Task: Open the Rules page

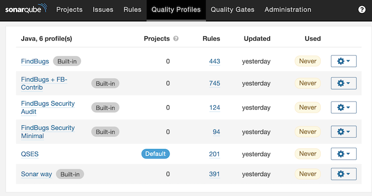Action: pos(133,9)
